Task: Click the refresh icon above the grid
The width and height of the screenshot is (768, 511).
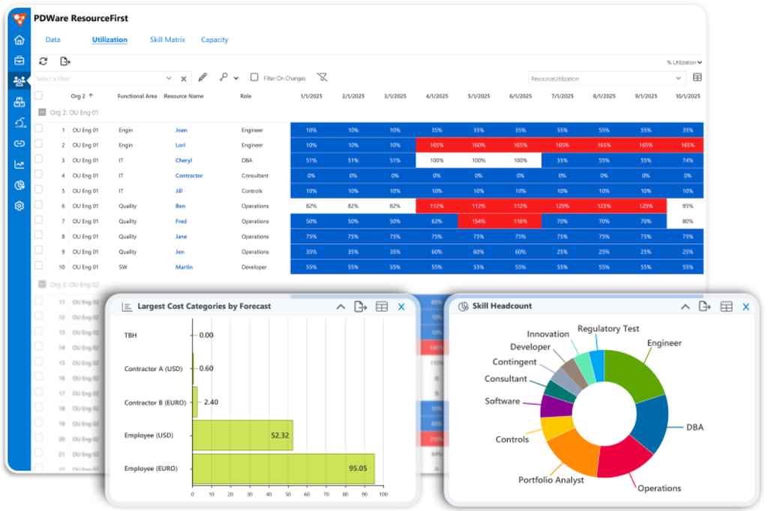Action: [x=43, y=61]
